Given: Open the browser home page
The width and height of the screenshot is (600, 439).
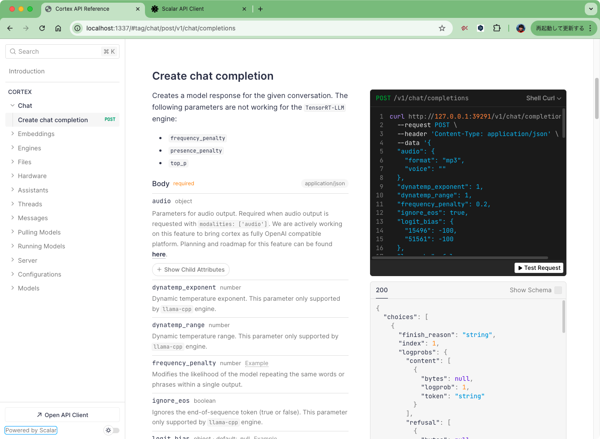Looking at the screenshot, I should point(58,28).
